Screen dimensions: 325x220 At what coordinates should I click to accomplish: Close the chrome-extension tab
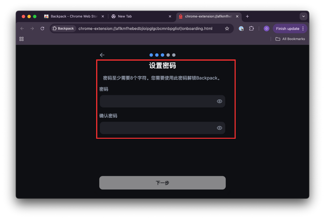237,16
